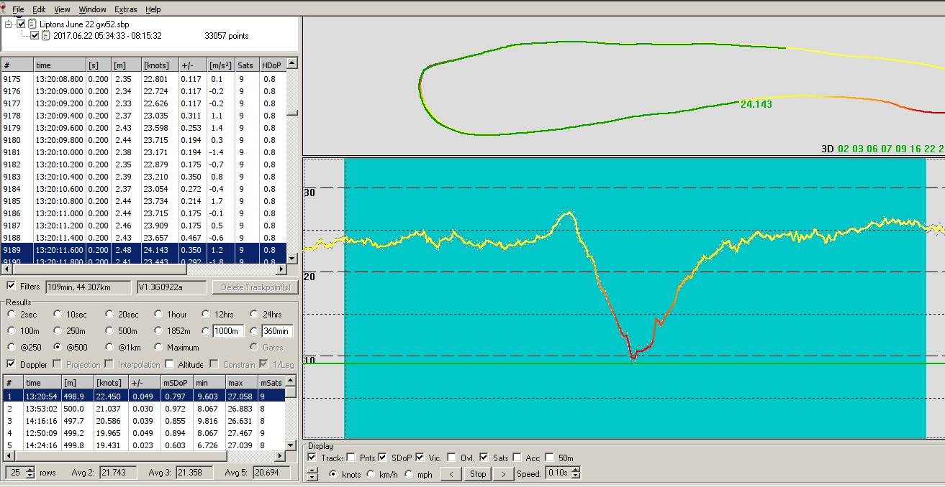Image resolution: width=945 pixels, height=487 pixels.
Task: Open the Extras menu
Action: click(x=125, y=9)
